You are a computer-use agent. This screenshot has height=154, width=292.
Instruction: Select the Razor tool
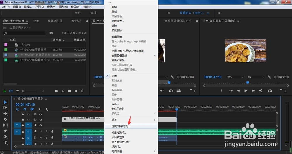tap(5, 119)
